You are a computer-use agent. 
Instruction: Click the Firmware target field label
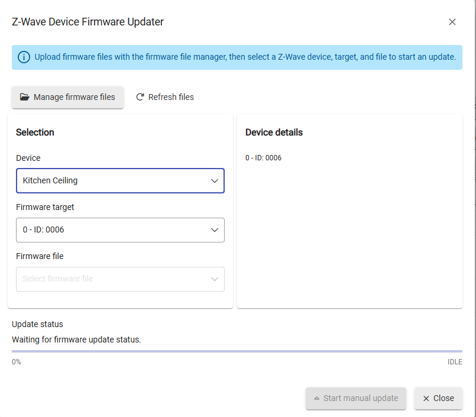[x=45, y=207]
